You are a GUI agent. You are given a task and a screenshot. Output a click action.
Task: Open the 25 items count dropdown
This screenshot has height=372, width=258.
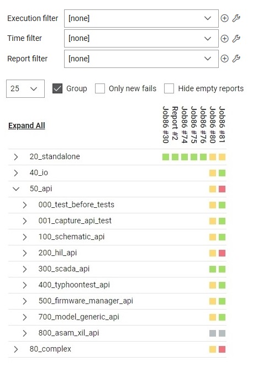click(x=25, y=89)
